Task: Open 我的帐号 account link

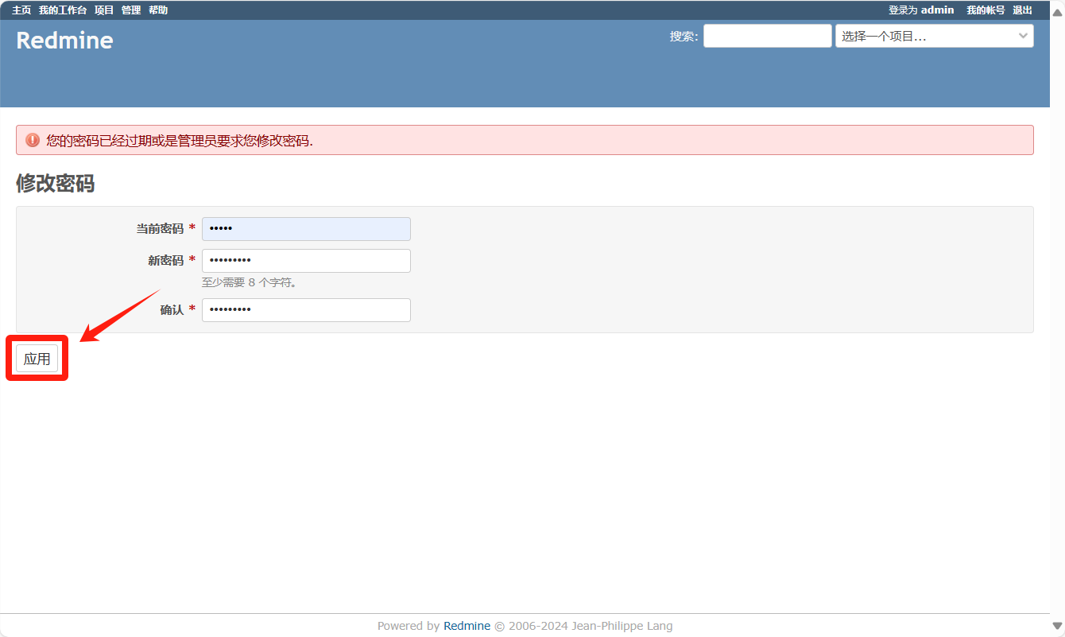Action: coord(986,10)
